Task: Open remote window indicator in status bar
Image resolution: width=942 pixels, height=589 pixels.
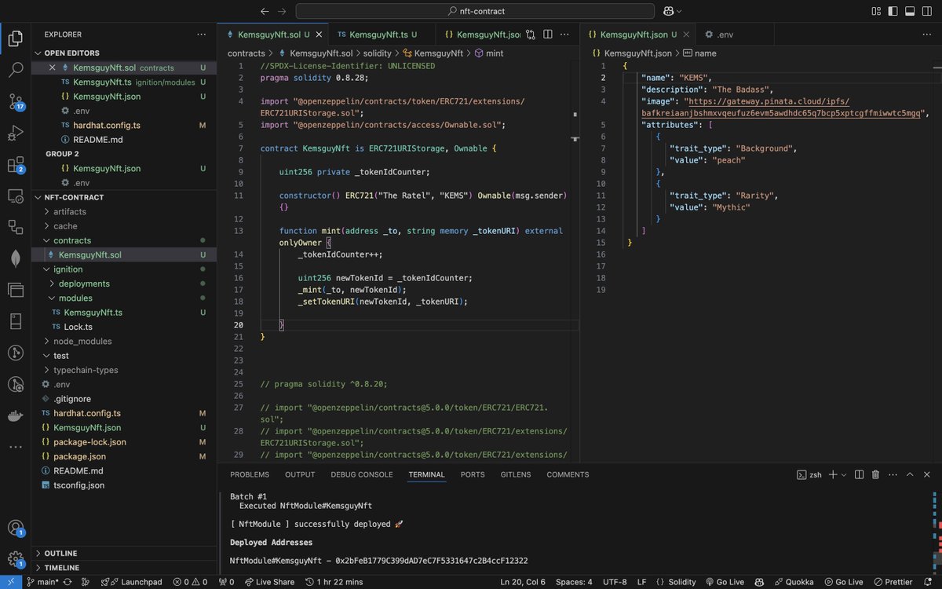Action: [10, 582]
